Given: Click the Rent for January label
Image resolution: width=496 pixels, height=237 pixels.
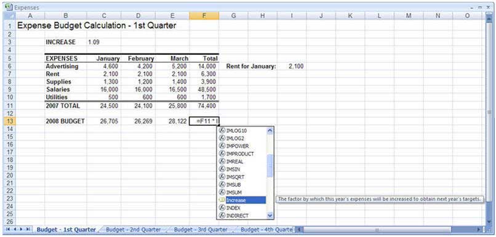Looking at the screenshot, I should tap(251, 66).
